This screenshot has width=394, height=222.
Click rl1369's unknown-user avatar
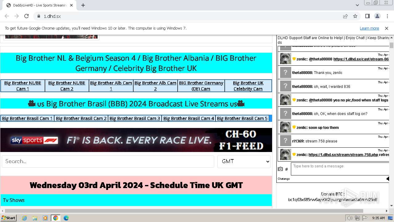coord(285,141)
